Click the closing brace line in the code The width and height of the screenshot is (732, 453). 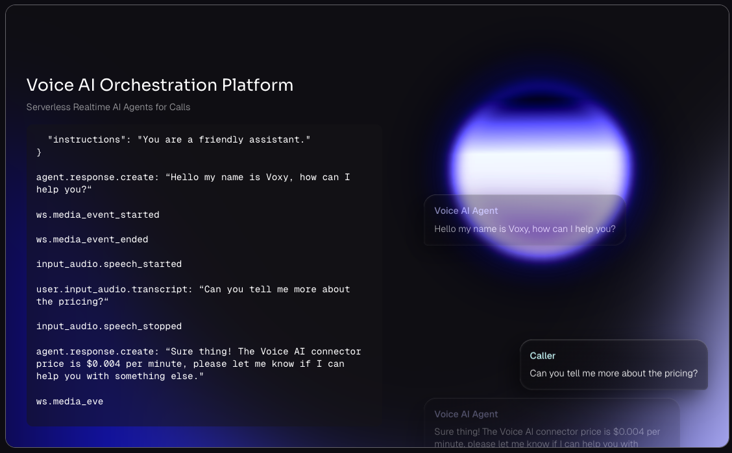(x=39, y=152)
